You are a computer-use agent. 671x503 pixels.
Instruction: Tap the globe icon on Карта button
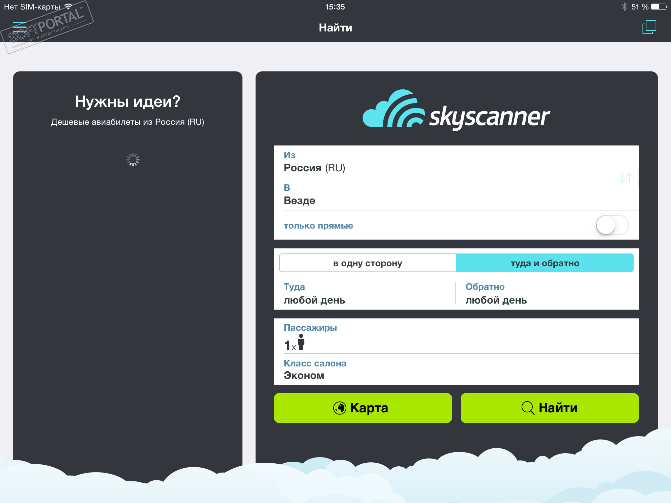[339, 408]
